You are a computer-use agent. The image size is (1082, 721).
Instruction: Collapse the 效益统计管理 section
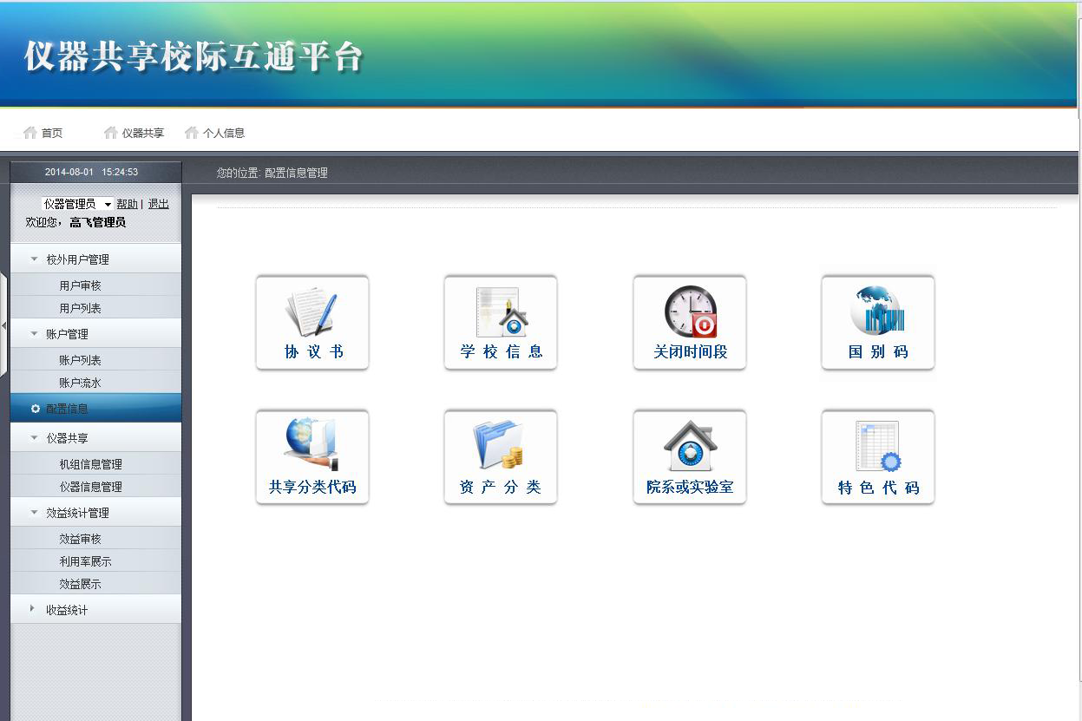[76, 513]
